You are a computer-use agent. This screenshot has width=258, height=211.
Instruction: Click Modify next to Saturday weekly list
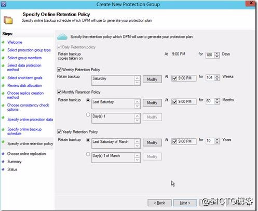tap(152, 80)
